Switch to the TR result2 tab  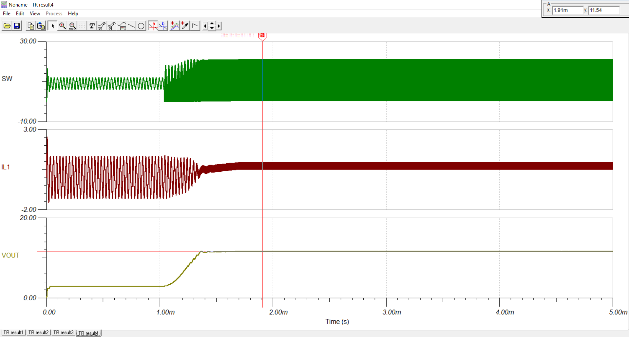38,332
